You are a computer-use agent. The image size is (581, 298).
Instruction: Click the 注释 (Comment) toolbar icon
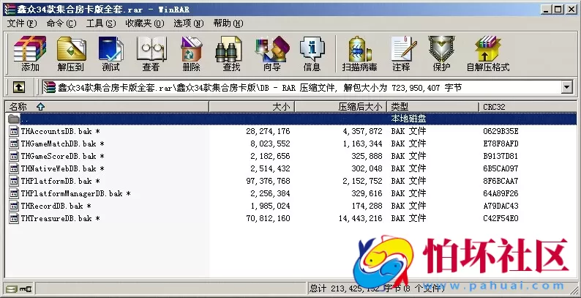point(403,49)
